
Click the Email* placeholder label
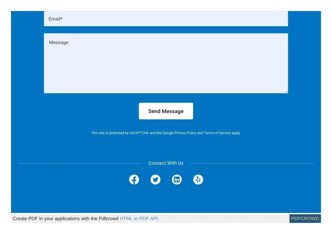[x=55, y=19]
